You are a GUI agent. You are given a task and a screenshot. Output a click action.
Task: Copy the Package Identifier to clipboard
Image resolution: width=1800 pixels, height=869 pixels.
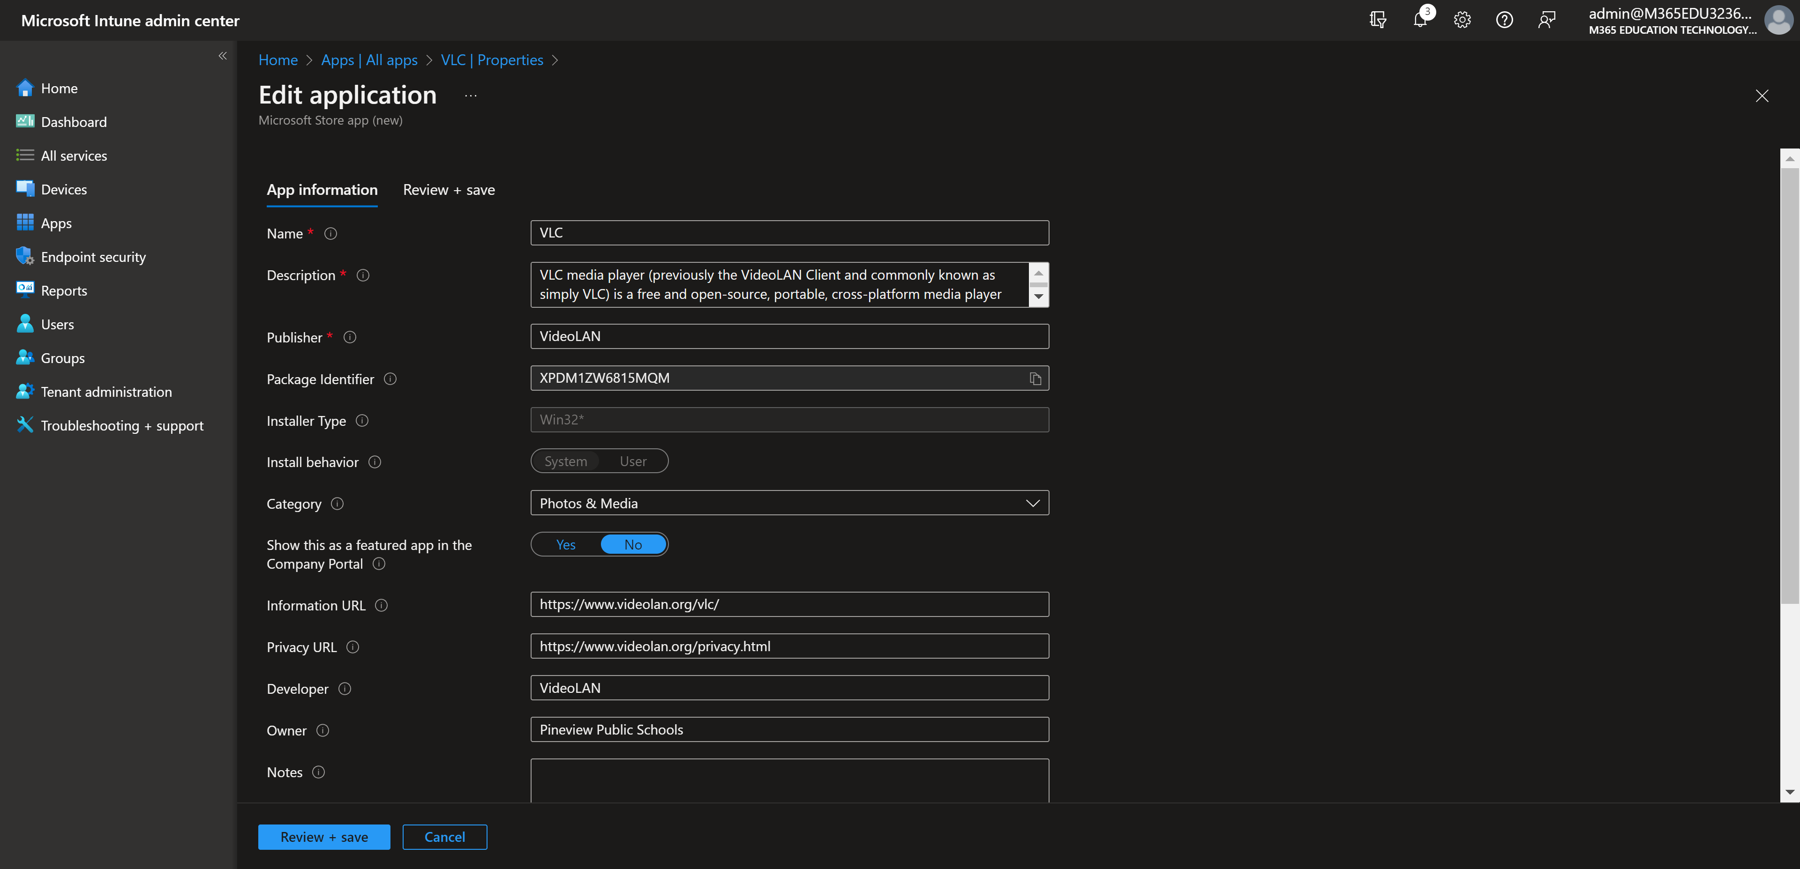1035,379
